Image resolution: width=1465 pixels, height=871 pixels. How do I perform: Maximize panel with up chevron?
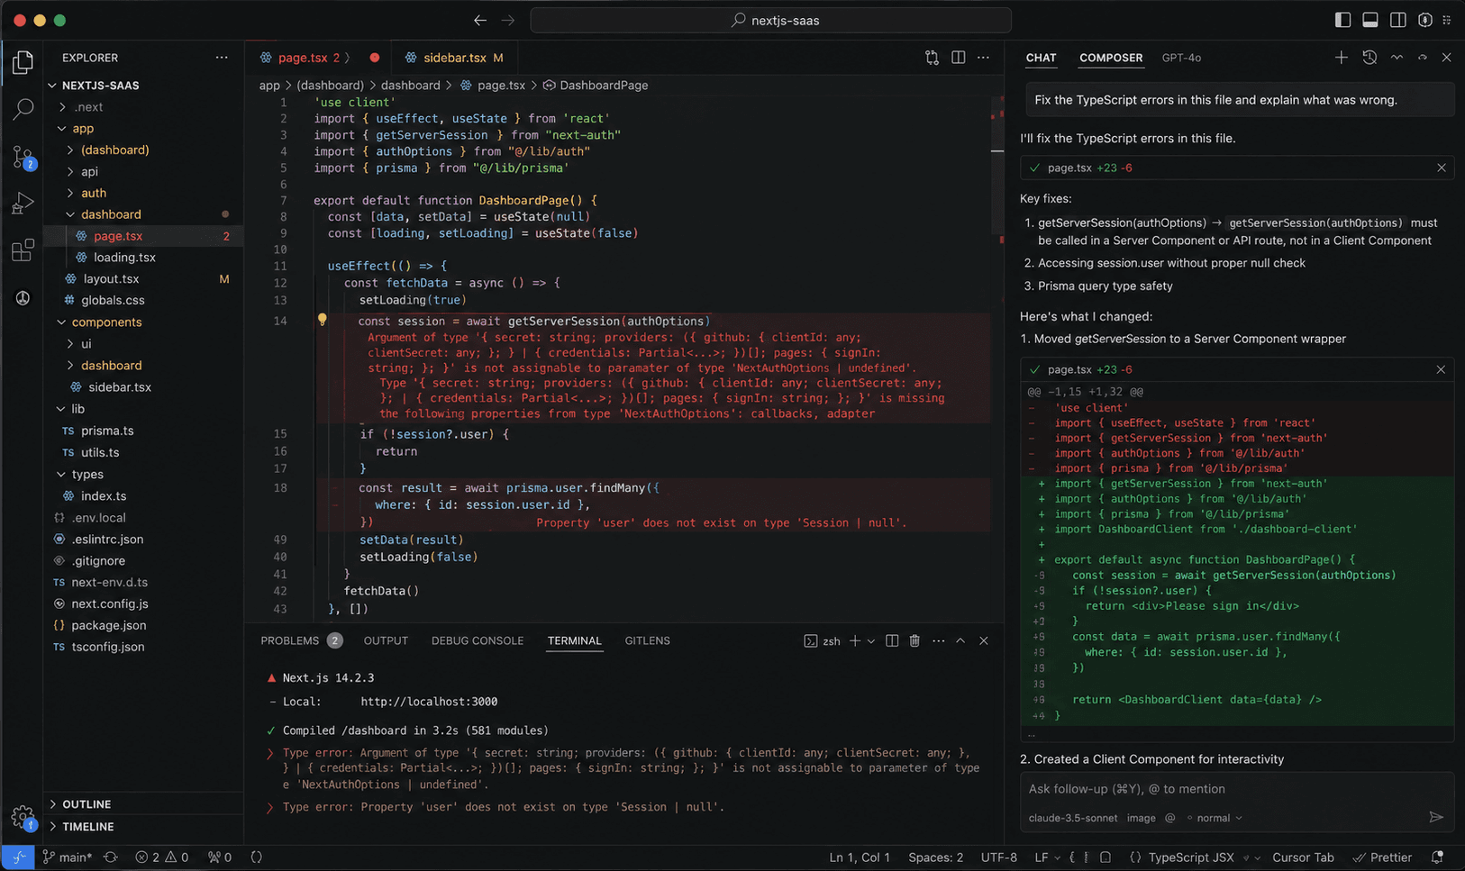(x=960, y=640)
